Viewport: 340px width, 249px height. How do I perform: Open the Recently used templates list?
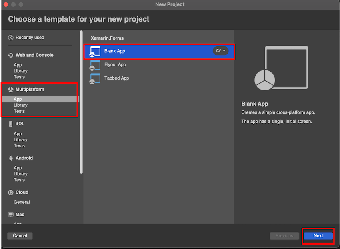point(30,38)
